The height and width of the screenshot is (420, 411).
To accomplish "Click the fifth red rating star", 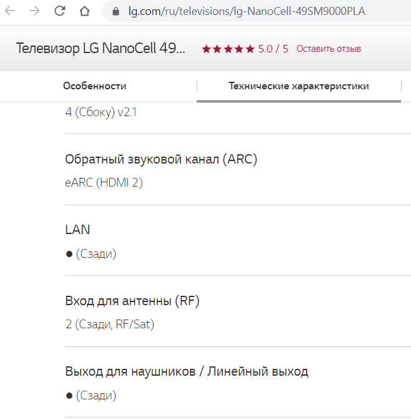I will point(250,49).
